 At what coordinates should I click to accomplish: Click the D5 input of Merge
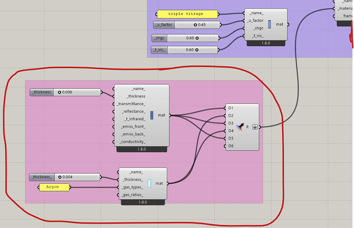[230, 138]
